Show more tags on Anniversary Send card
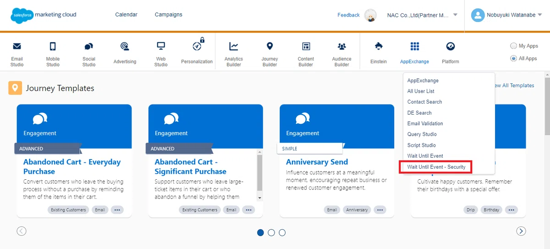This screenshot has width=550, height=249. pyautogui.click(x=379, y=210)
